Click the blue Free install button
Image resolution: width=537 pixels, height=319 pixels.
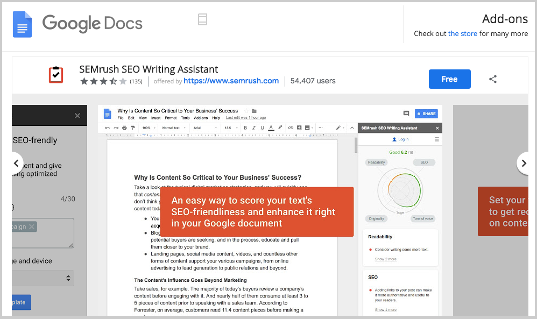450,79
